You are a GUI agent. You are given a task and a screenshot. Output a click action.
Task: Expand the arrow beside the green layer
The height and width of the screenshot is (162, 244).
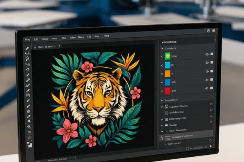pyautogui.click(x=162, y=57)
